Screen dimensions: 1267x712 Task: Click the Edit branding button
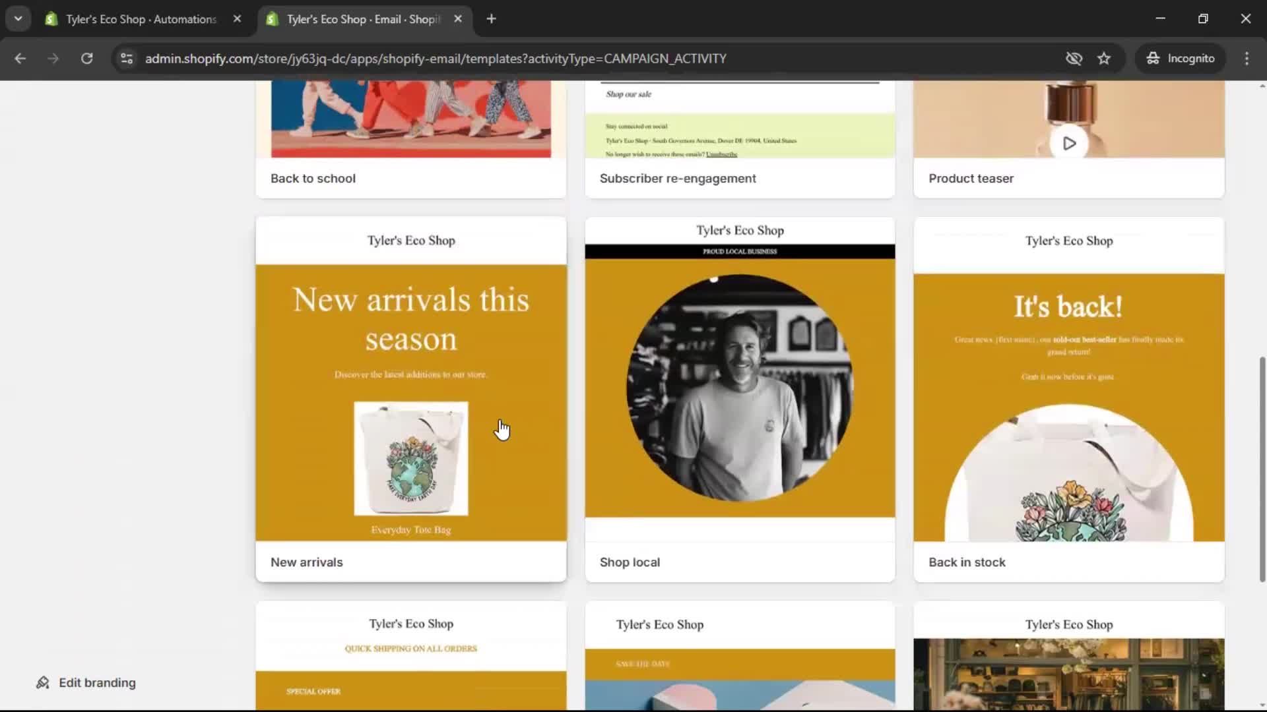(85, 682)
